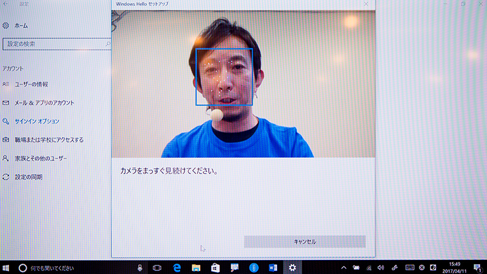Open 家族とその他のユーザー page
This screenshot has width=487, height=274.
point(41,158)
